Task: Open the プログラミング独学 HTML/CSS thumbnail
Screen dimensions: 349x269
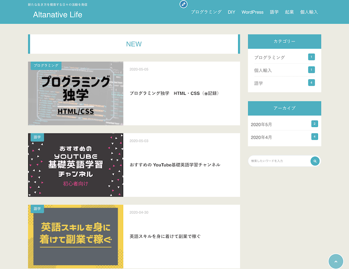Action: [x=75, y=94]
